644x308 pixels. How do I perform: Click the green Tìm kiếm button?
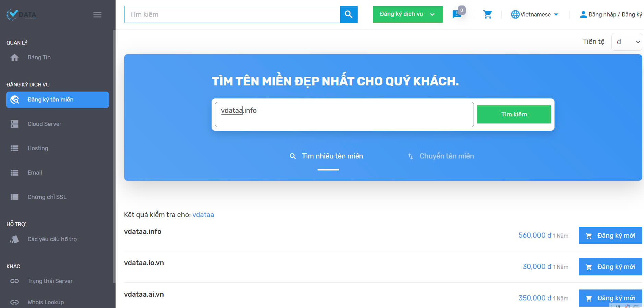pos(514,114)
